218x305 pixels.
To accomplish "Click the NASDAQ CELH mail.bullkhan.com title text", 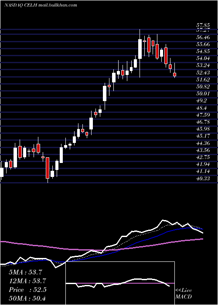I will (41, 5).
